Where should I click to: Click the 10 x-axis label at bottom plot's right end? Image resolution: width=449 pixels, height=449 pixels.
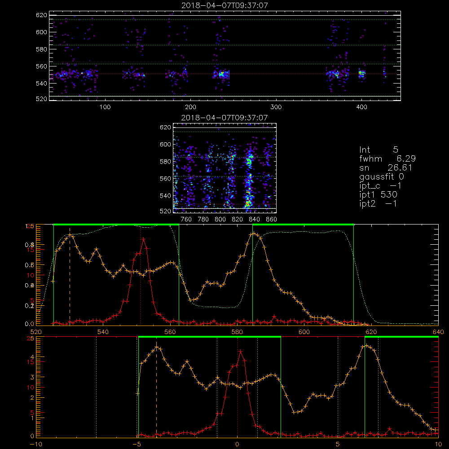tap(438, 444)
